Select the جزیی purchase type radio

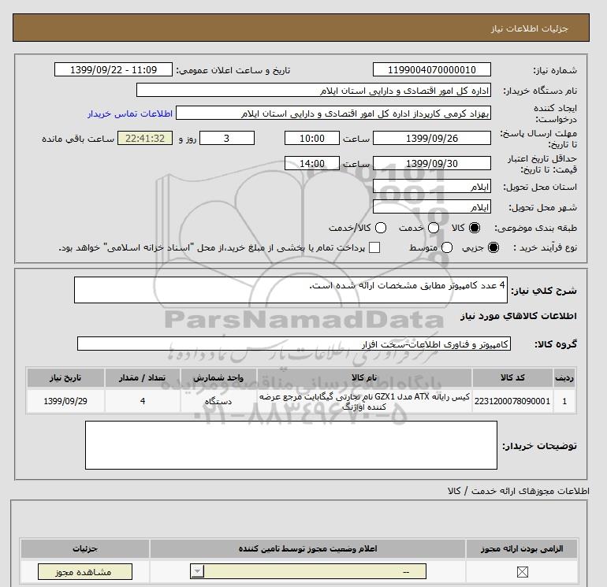pos(493,247)
